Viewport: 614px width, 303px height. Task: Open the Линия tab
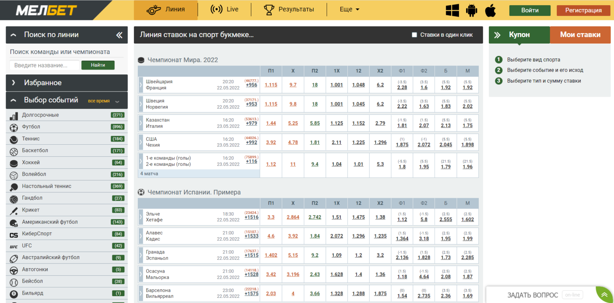click(x=166, y=10)
